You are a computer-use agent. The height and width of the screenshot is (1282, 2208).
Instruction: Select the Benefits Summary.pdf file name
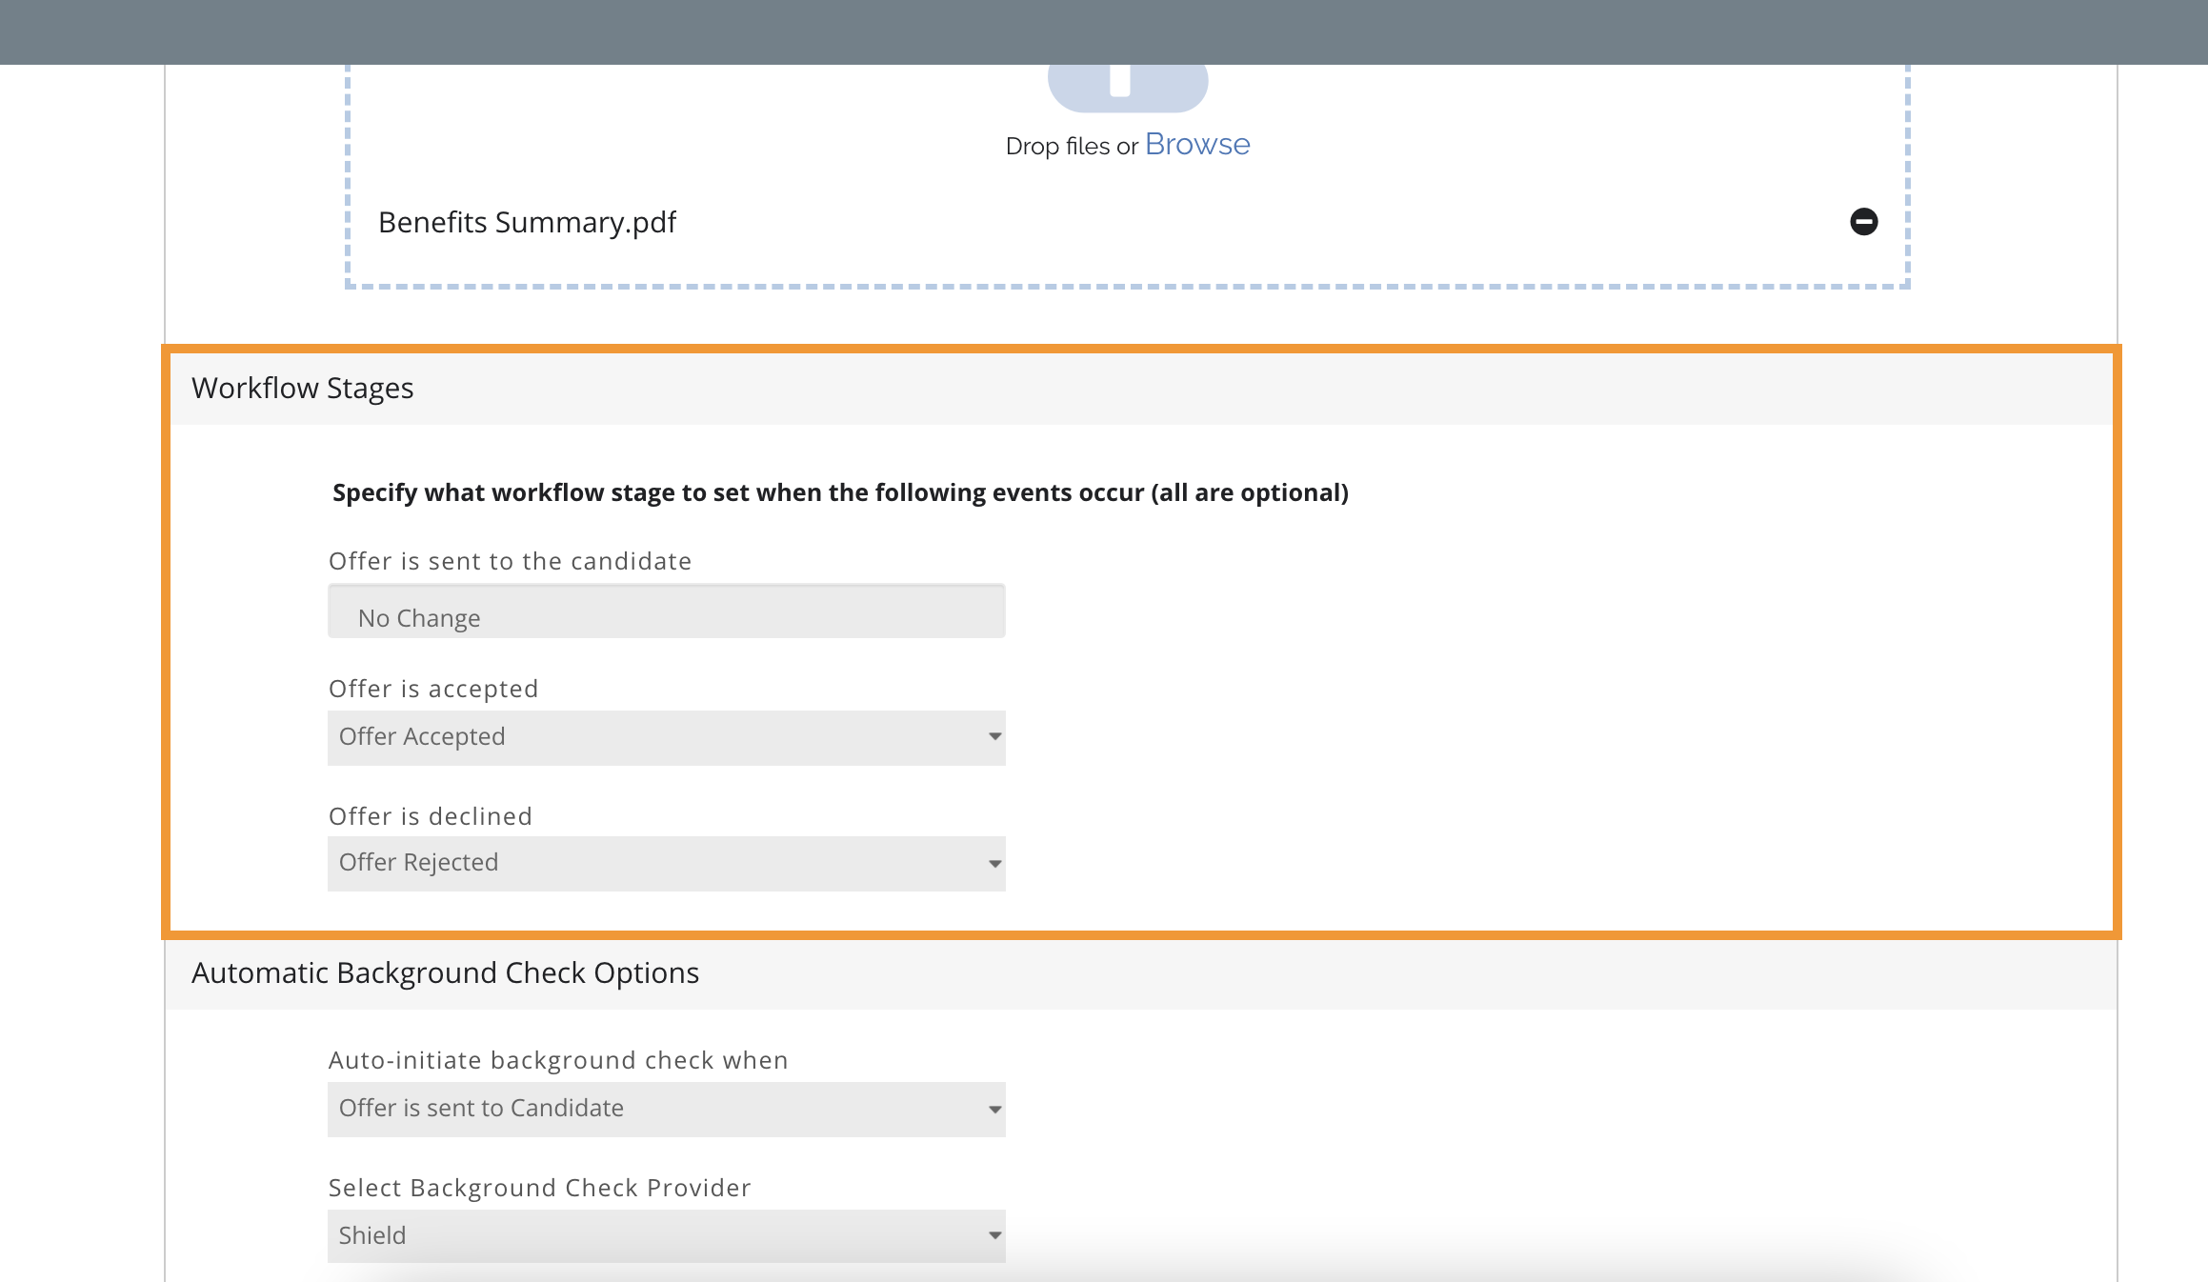pos(527,222)
